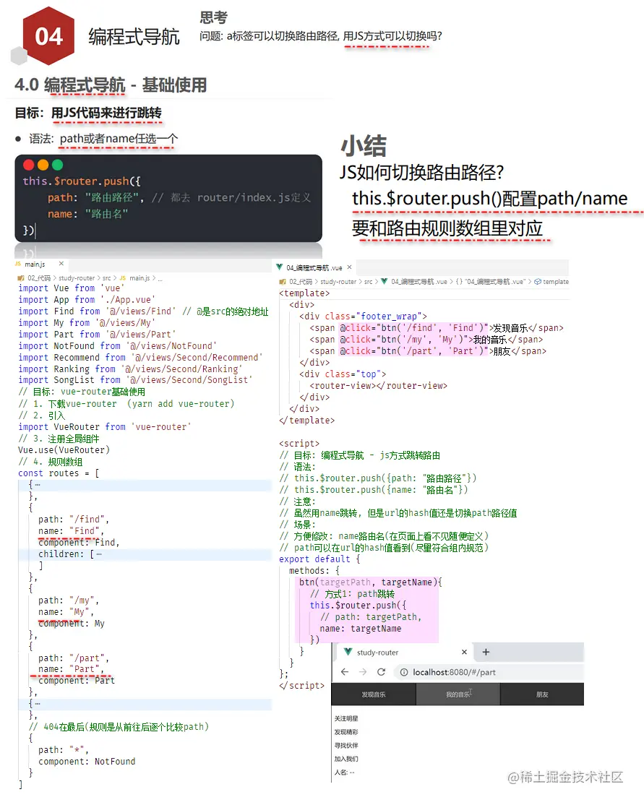Image resolution: width=644 pixels, height=805 pixels.
Task: Click the template symbol icon in the breadcrumb
Action: tap(538, 281)
